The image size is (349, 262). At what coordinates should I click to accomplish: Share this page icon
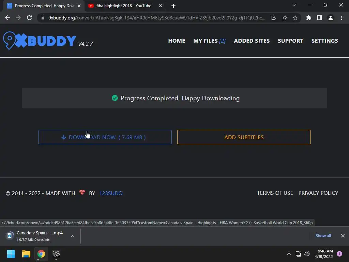(x=284, y=18)
